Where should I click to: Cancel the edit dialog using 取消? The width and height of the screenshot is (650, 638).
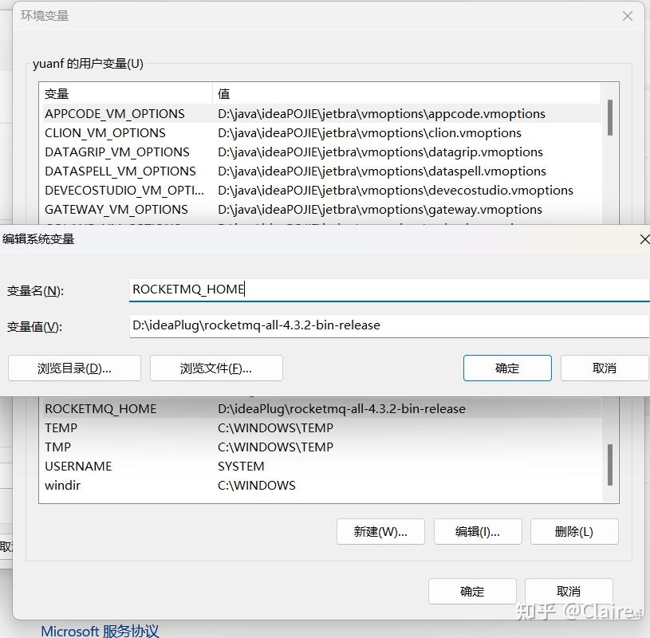coord(605,368)
